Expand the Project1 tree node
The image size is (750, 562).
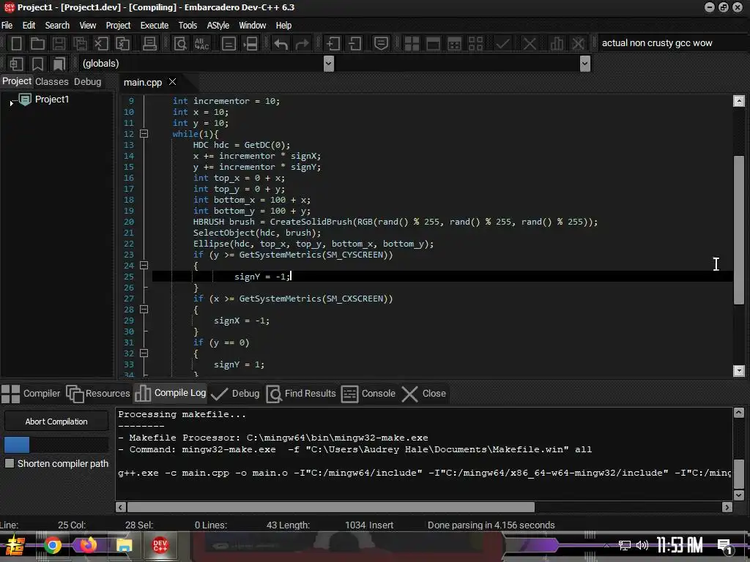click(x=11, y=102)
